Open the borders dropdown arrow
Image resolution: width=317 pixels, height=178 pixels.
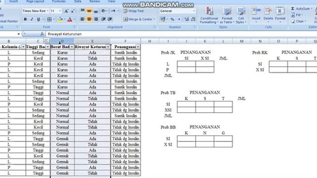[x=54, y=19]
